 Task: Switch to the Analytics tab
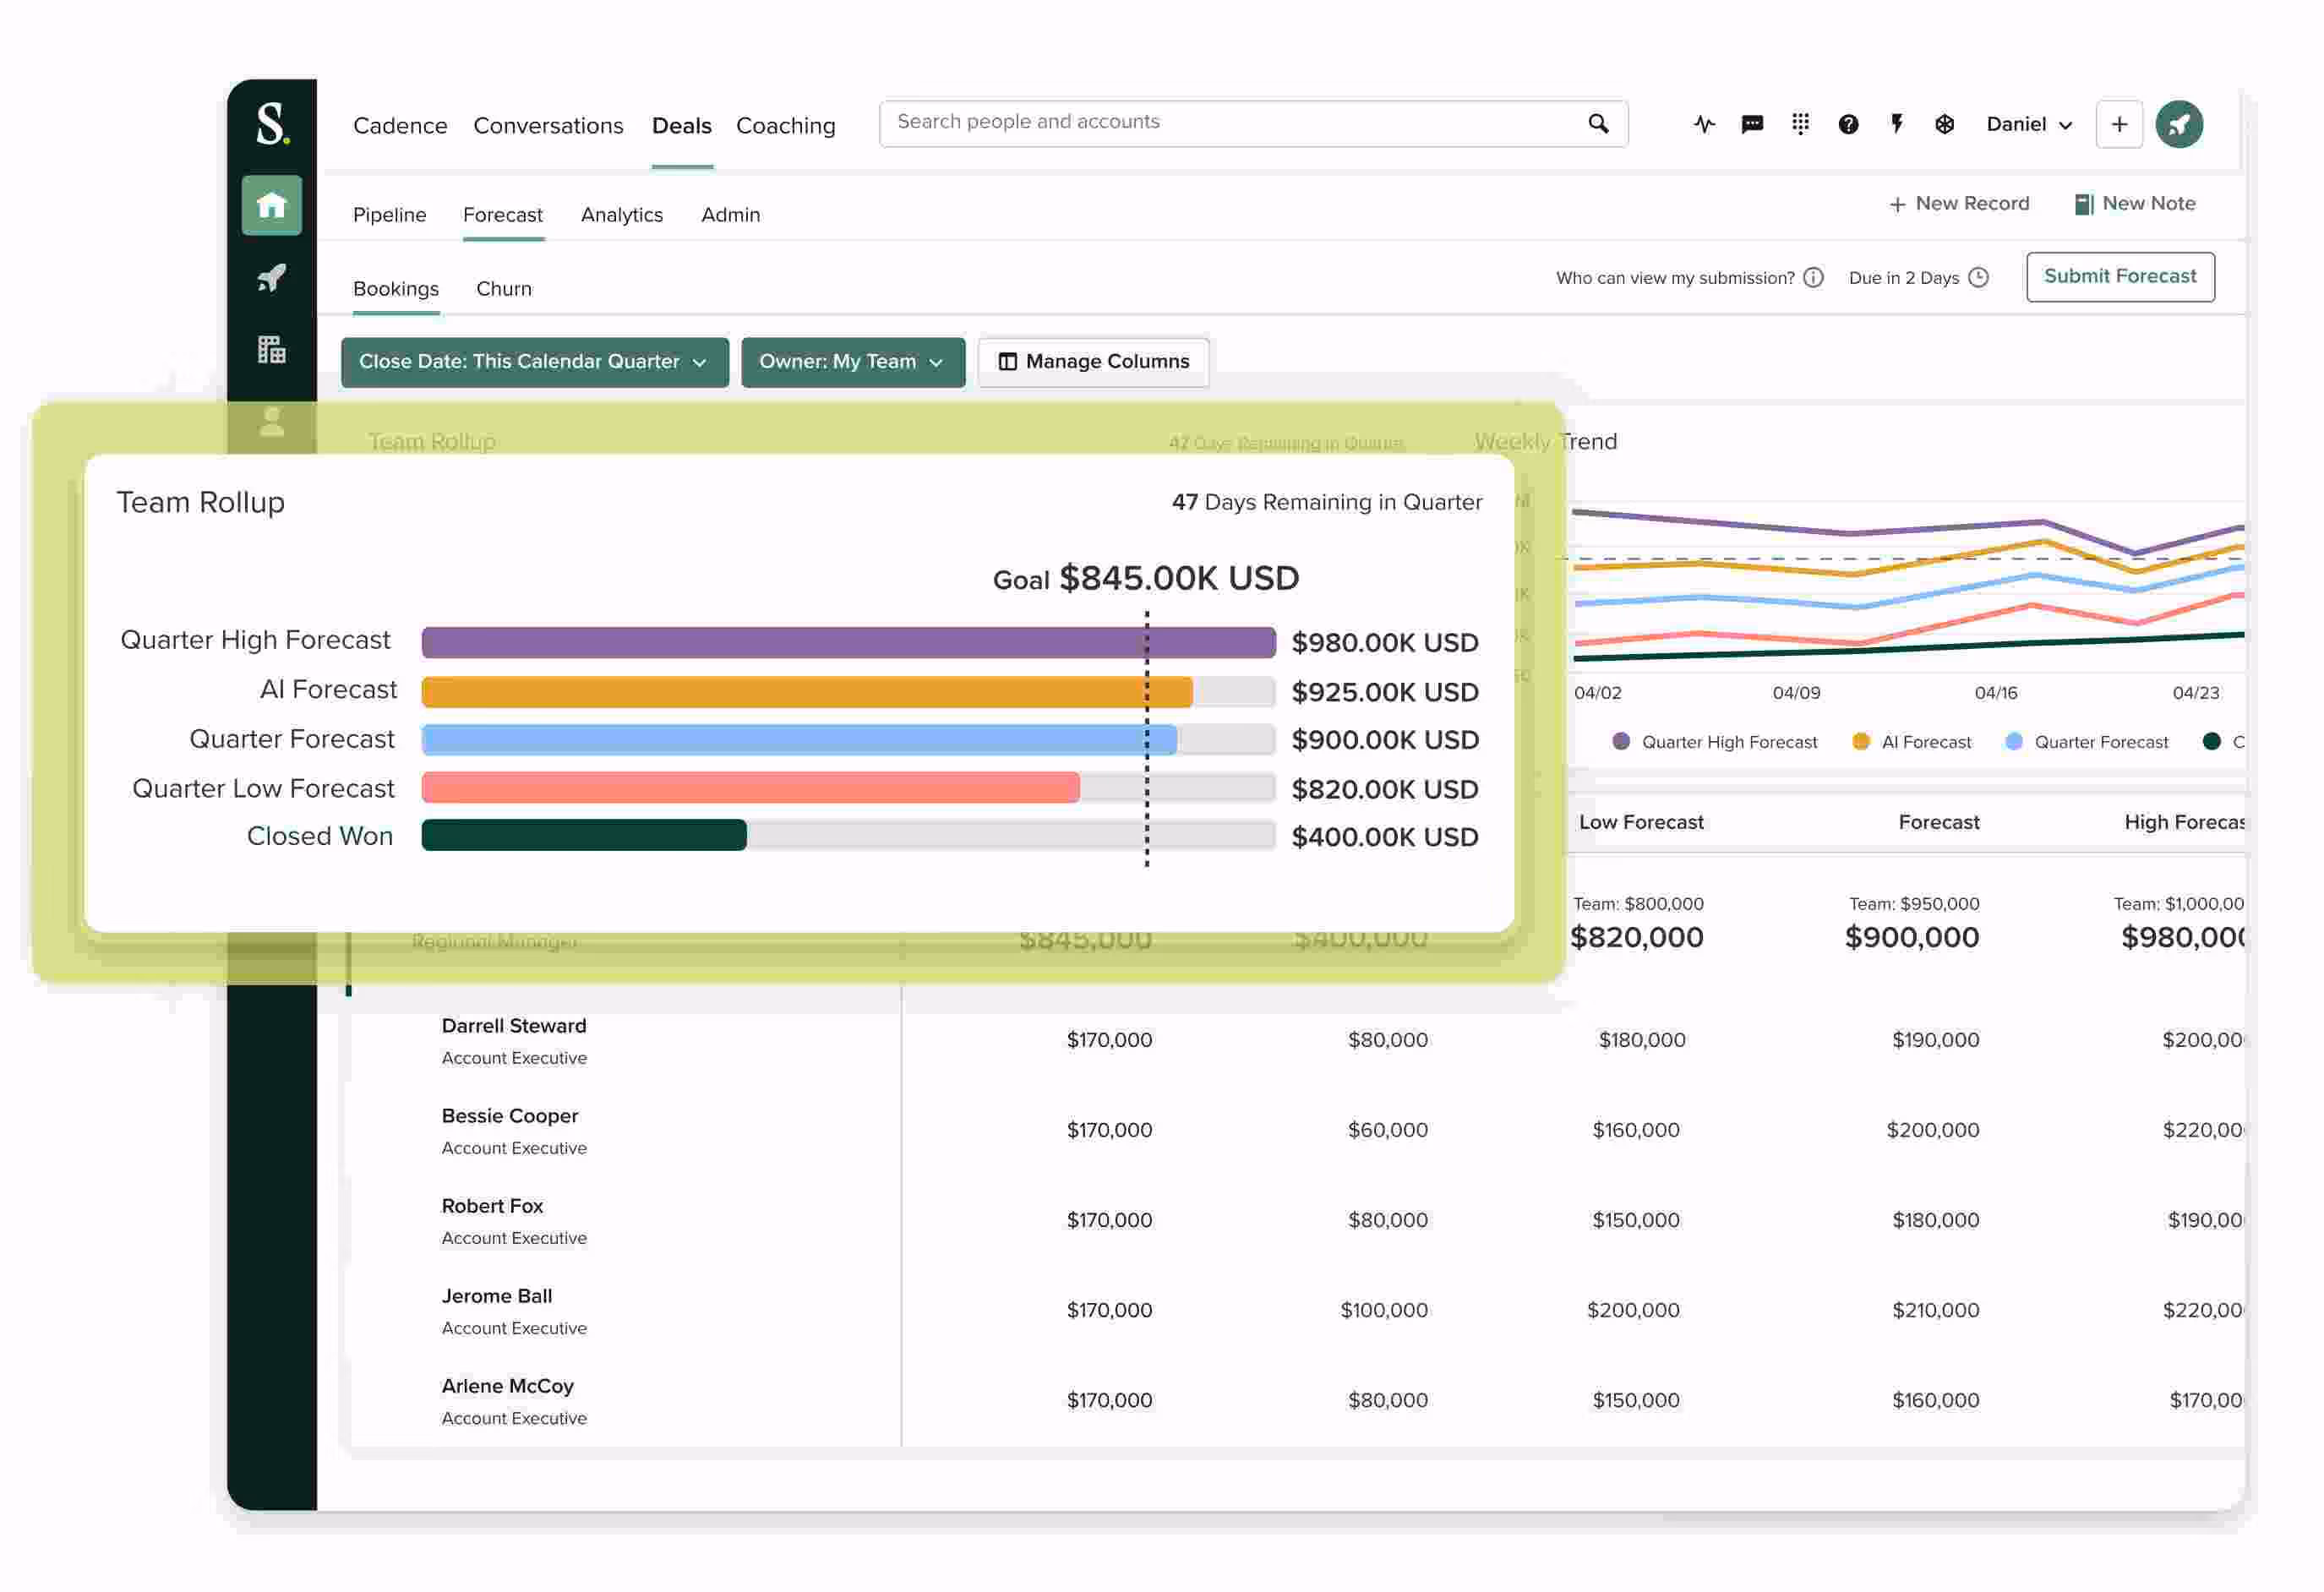coord(621,214)
